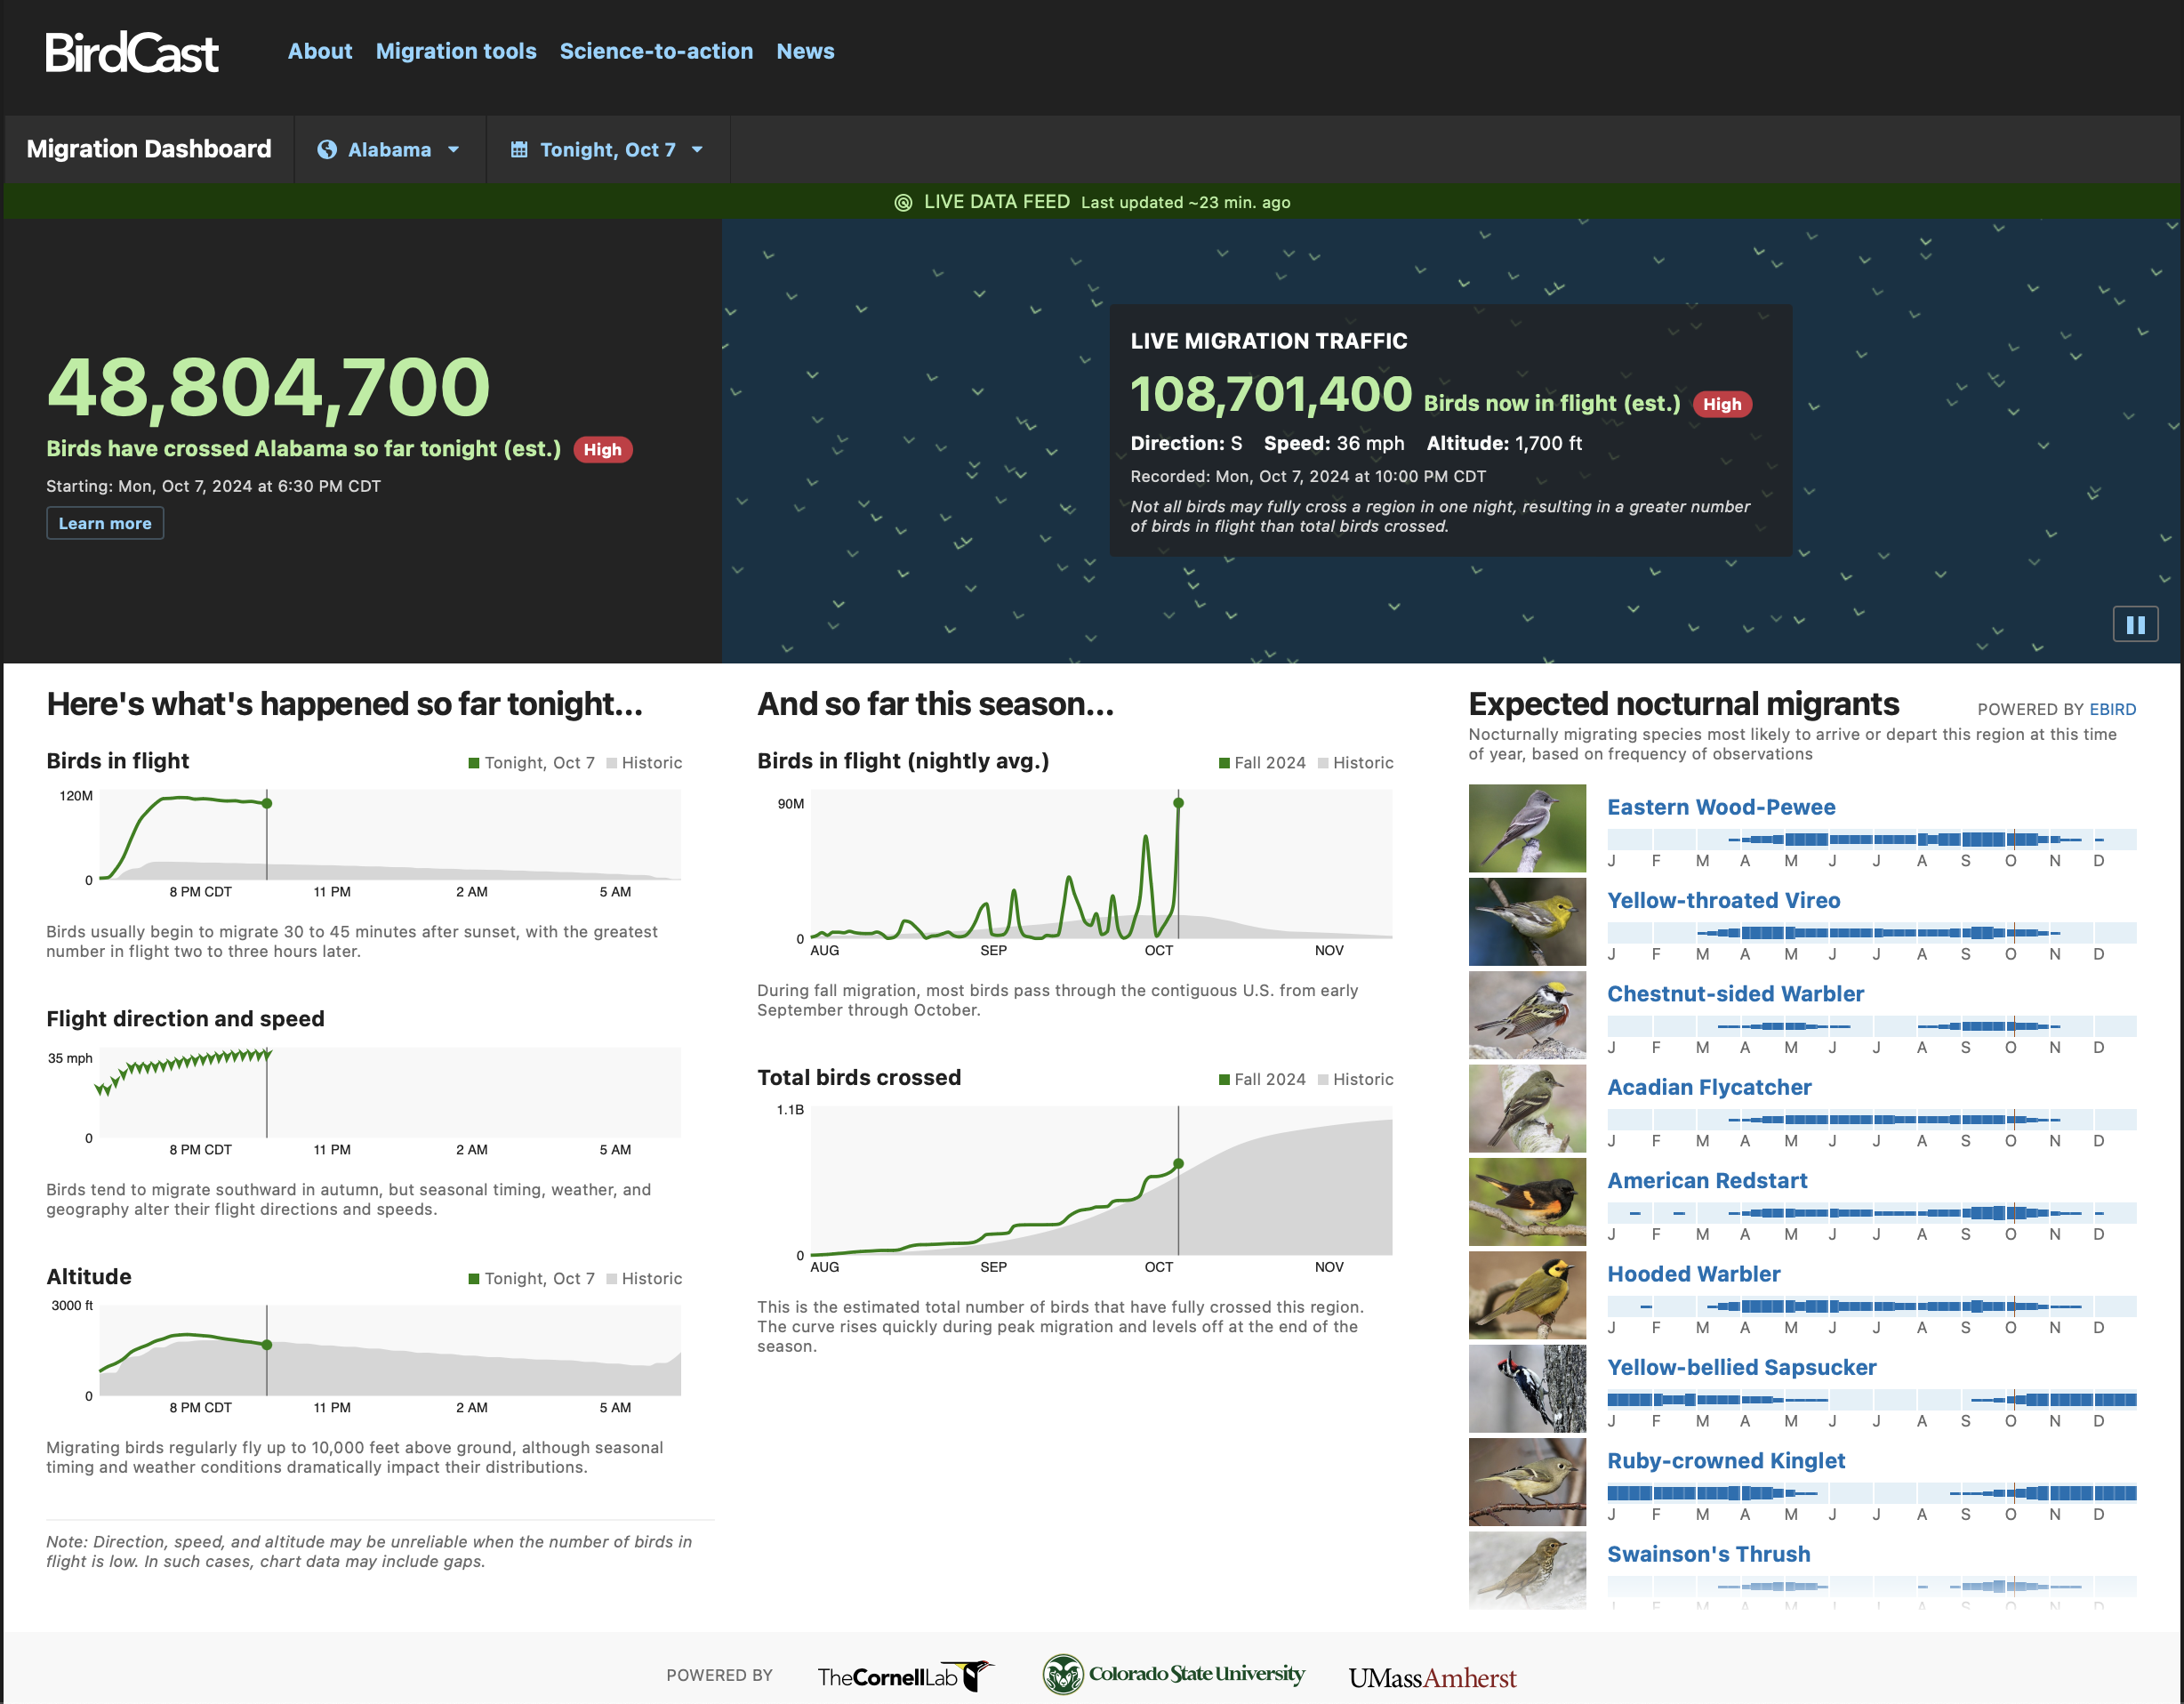Open the eBird link
Viewport: 2184px width, 1704px height.
click(x=2112, y=709)
